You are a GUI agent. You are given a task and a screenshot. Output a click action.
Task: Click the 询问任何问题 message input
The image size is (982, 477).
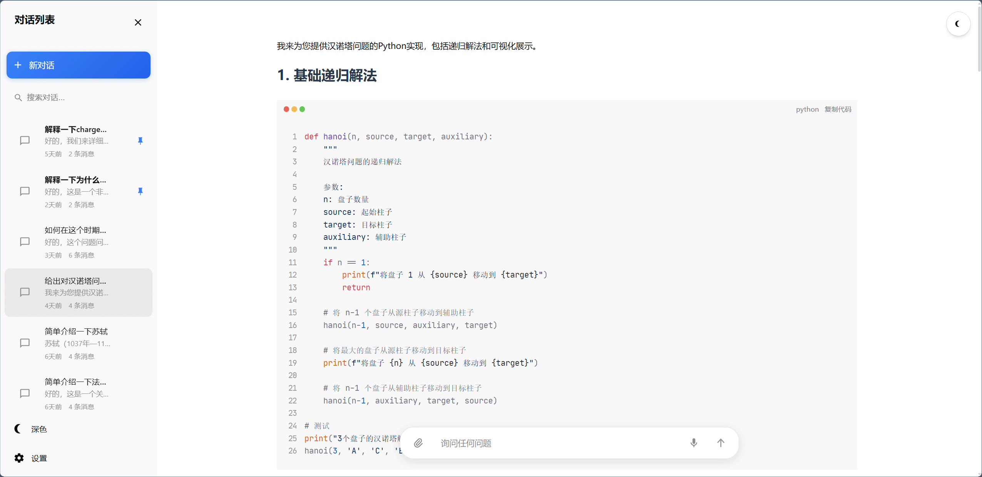click(558, 443)
